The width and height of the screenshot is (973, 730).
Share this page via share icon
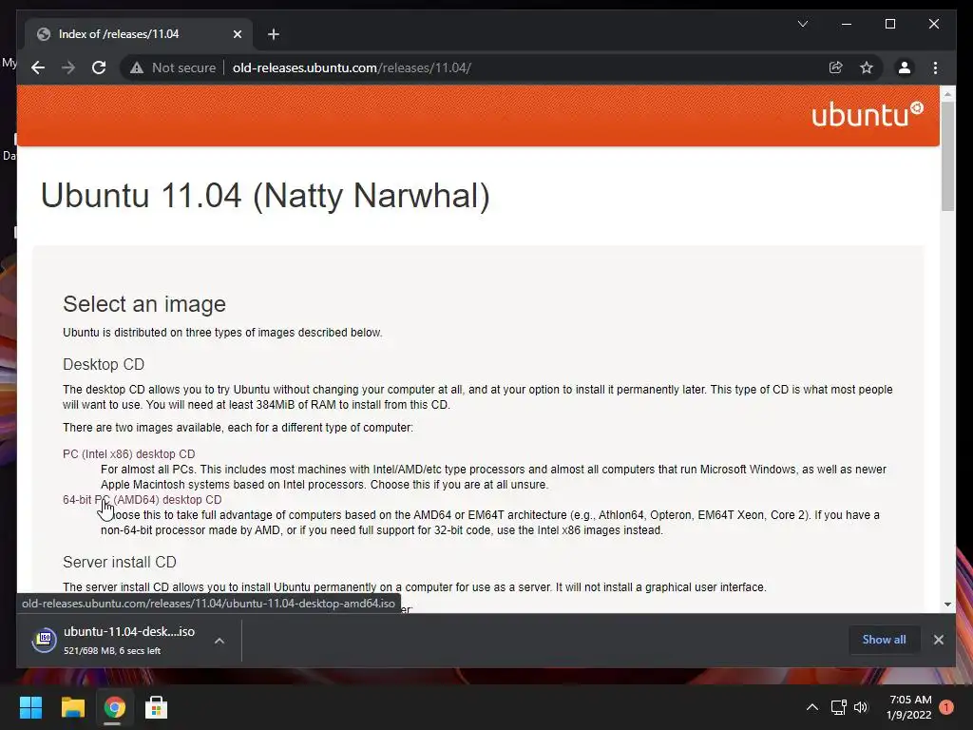point(836,67)
